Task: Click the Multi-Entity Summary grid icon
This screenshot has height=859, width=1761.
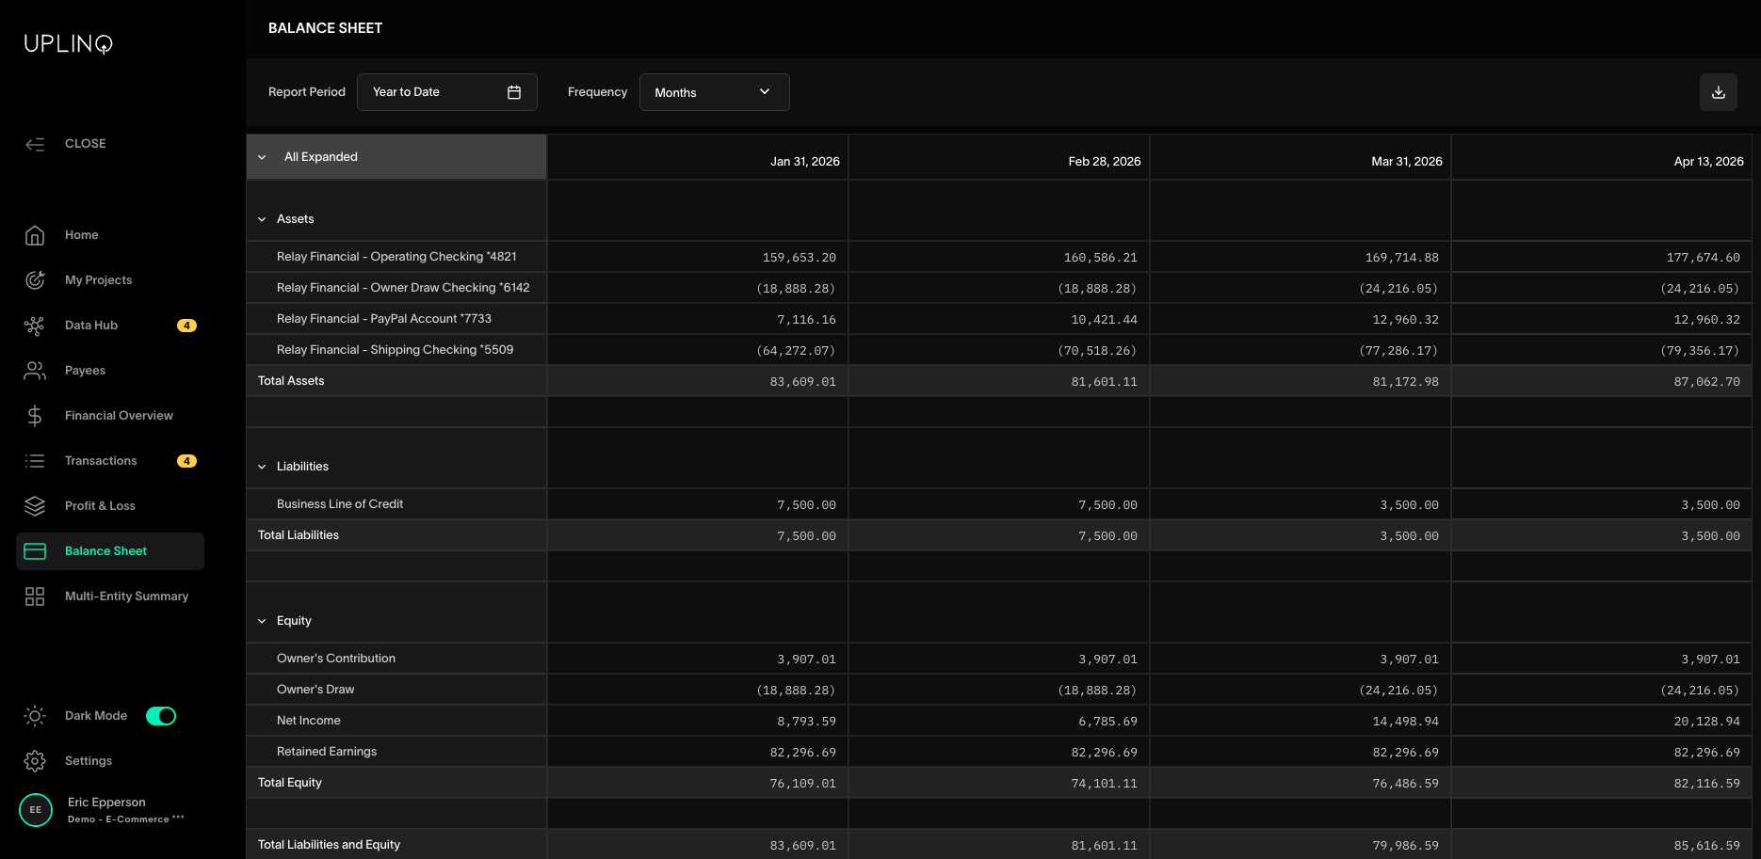Action: click(35, 597)
